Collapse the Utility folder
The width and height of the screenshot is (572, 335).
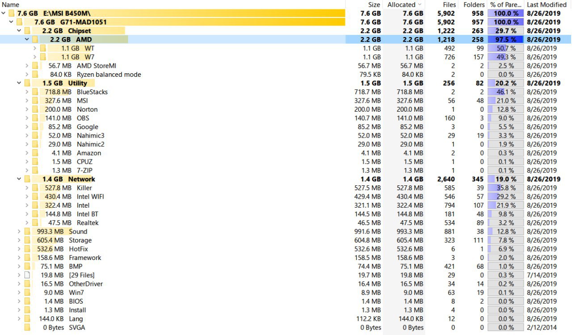(x=19, y=83)
